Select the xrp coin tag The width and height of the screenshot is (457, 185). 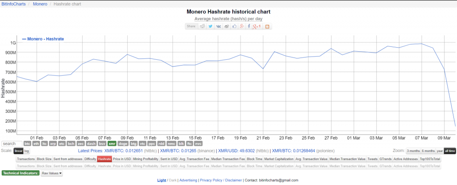53,144
